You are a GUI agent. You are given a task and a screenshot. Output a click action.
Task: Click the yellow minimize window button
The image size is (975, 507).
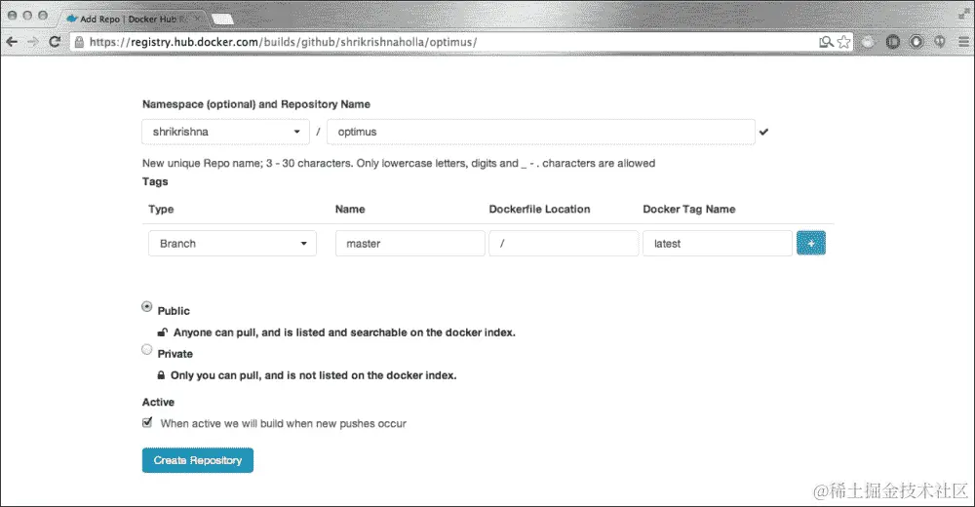click(x=26, y=15)
